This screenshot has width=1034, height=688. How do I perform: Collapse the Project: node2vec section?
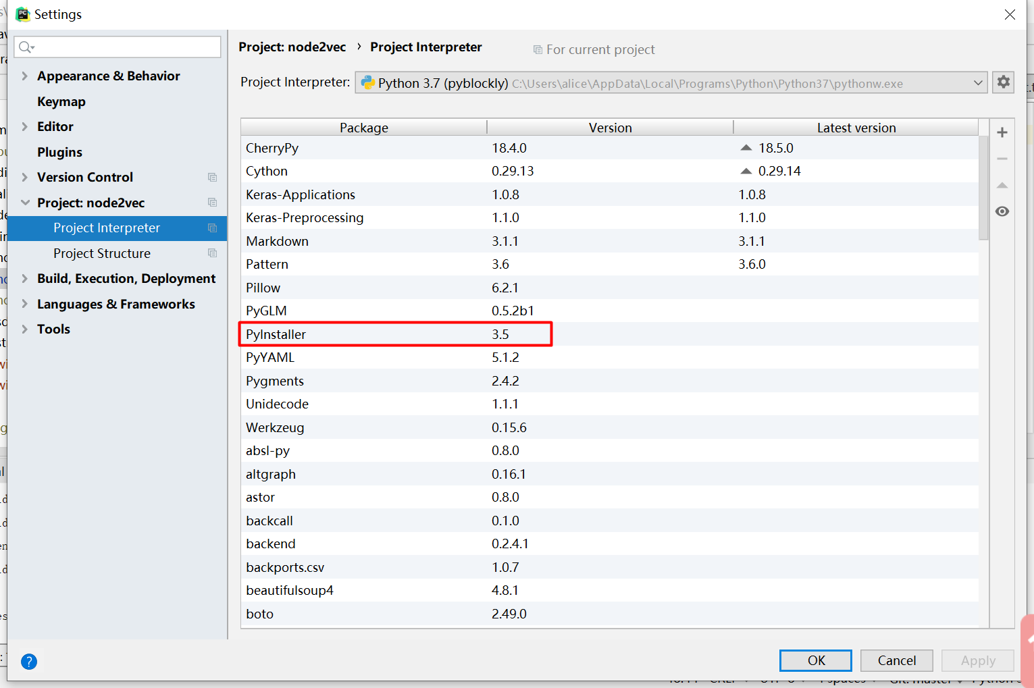point(24,203)
